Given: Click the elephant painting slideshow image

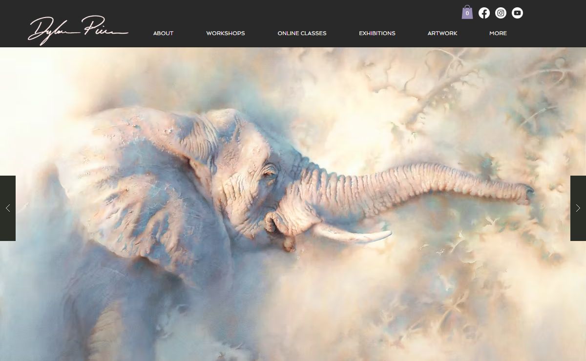Looking at the screenshot, I should tap(293, 204).
